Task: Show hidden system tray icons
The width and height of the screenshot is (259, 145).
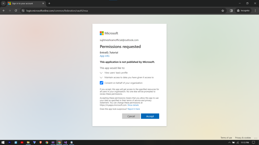Action: click(x=229, y=142)
